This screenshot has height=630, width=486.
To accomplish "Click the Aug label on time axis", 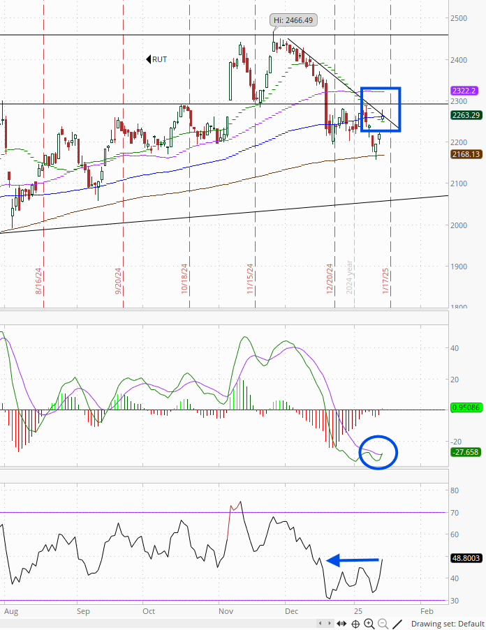I will [x=11, y=612].
